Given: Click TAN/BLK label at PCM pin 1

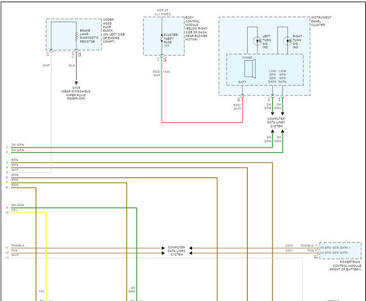Looking at the screenshot, I should click(307, 245).
